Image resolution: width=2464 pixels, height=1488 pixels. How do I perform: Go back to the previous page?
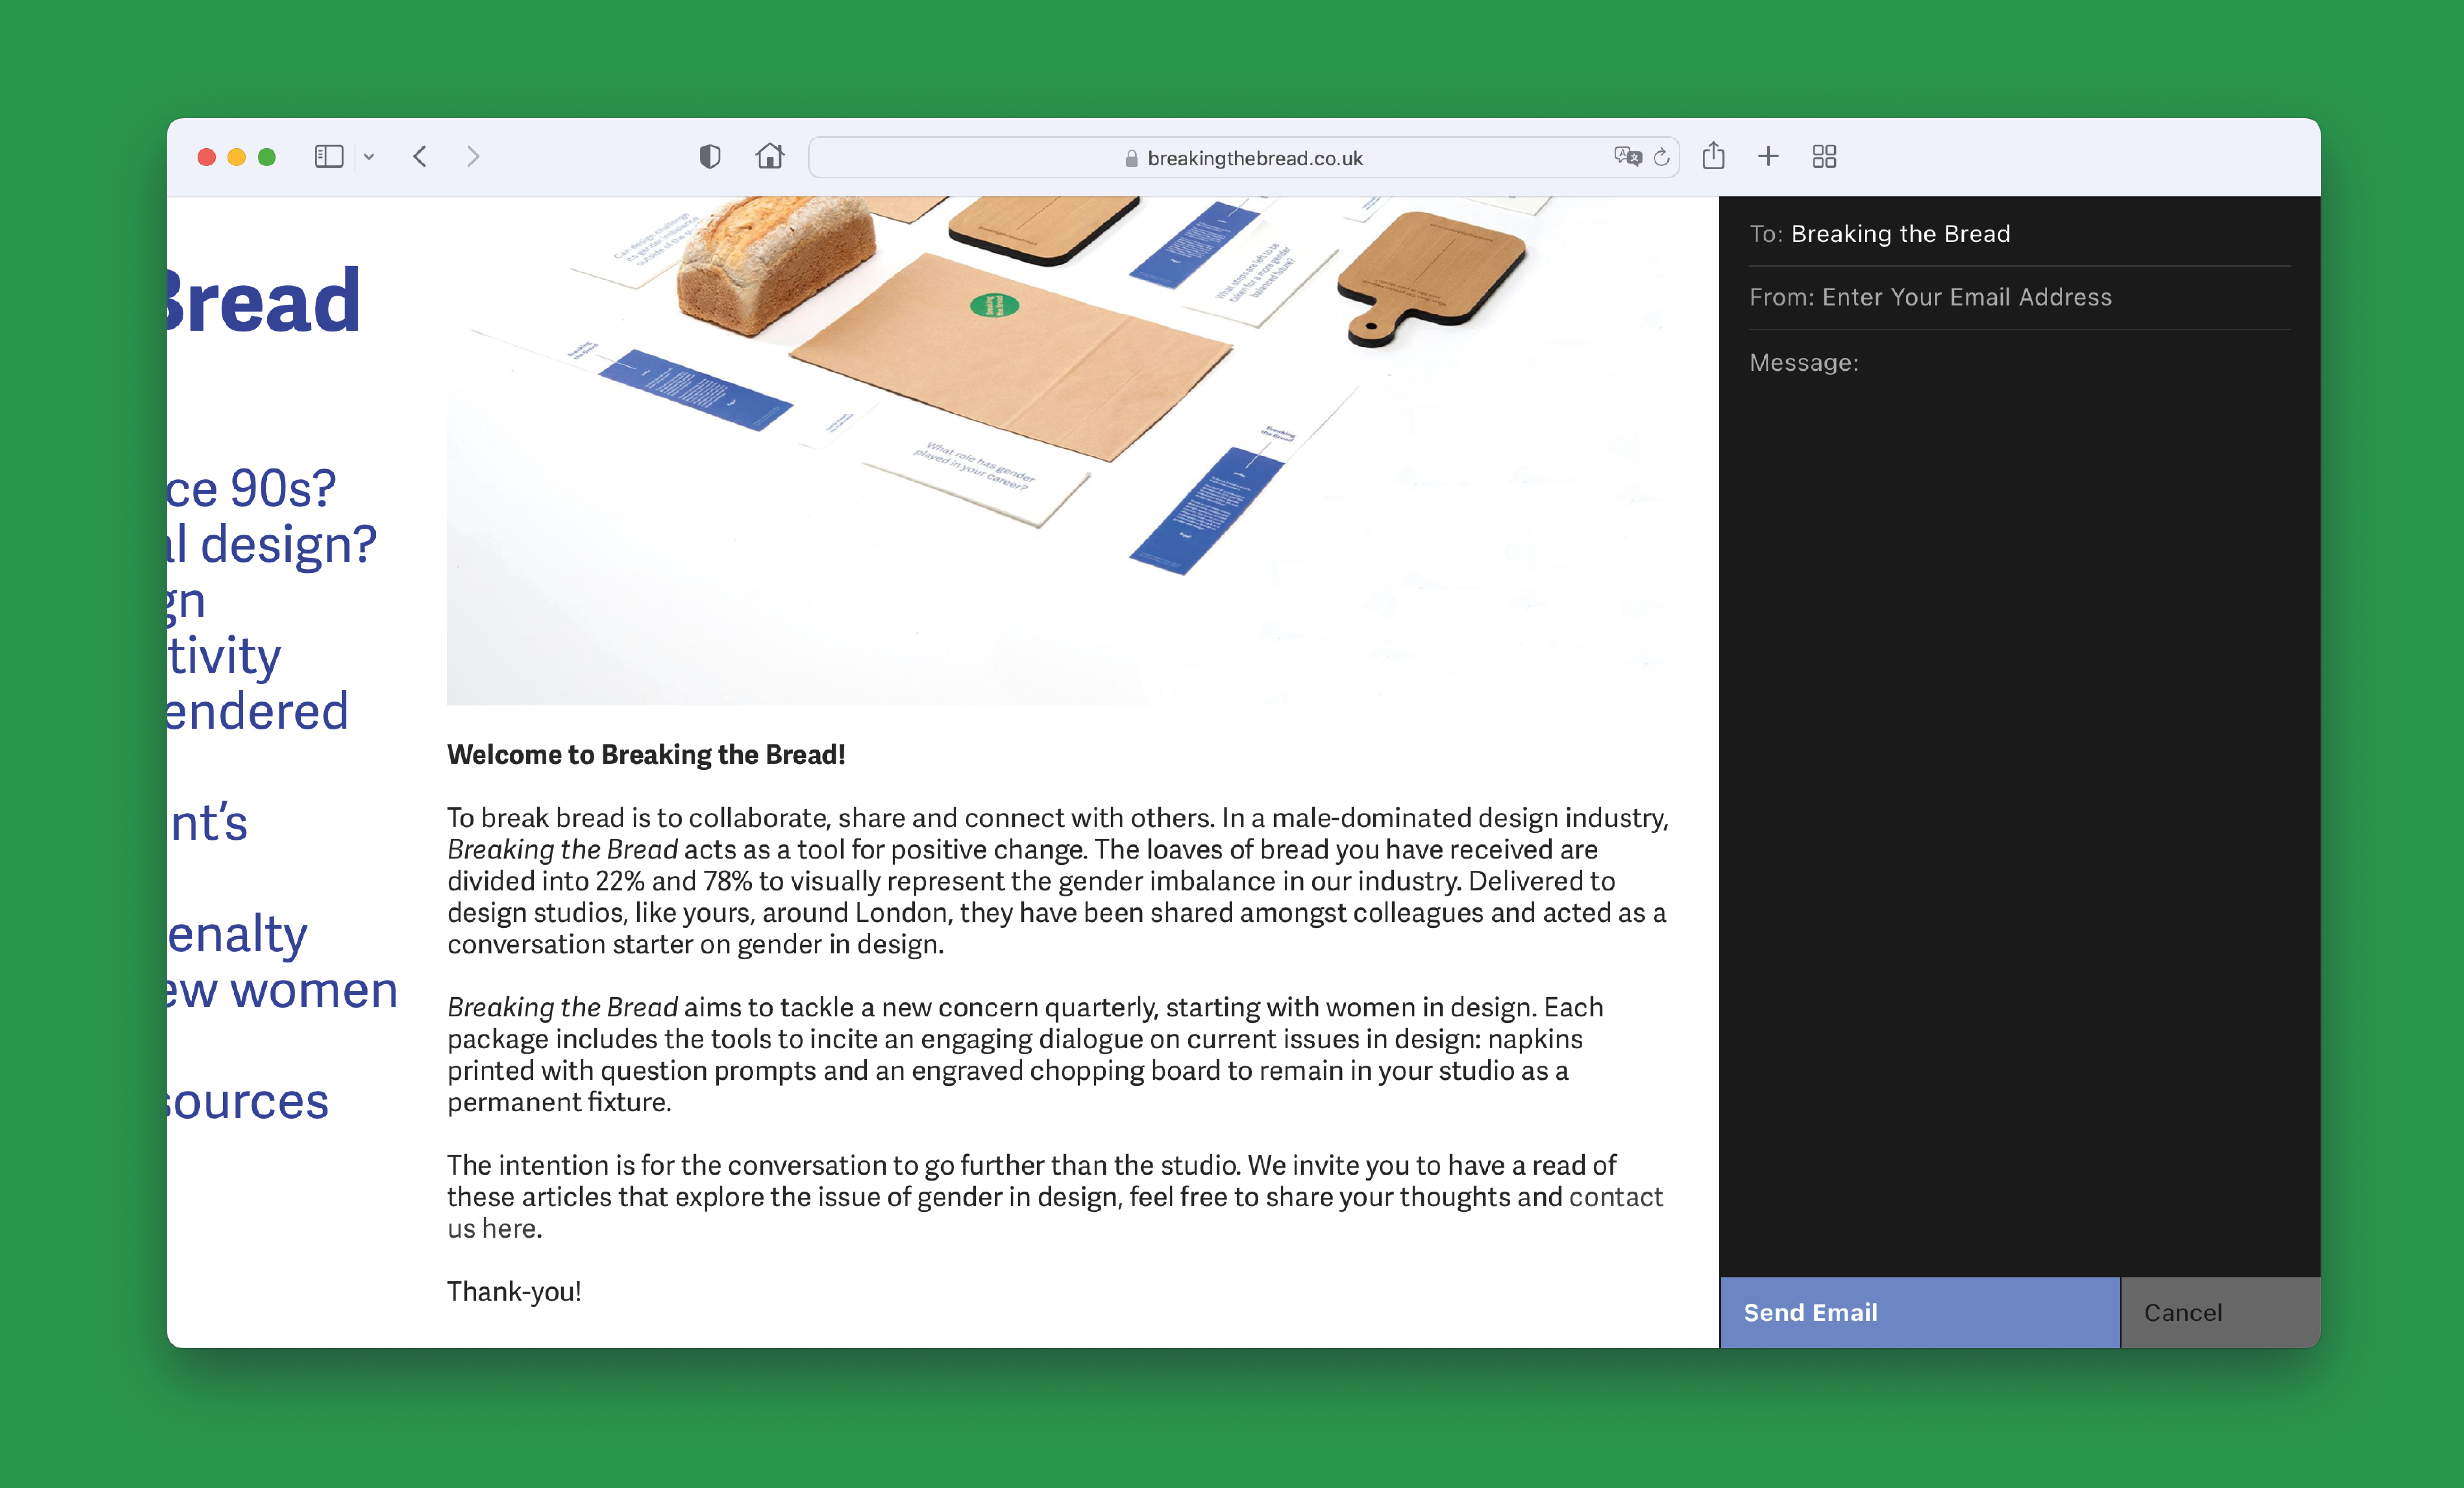point(420,157)
